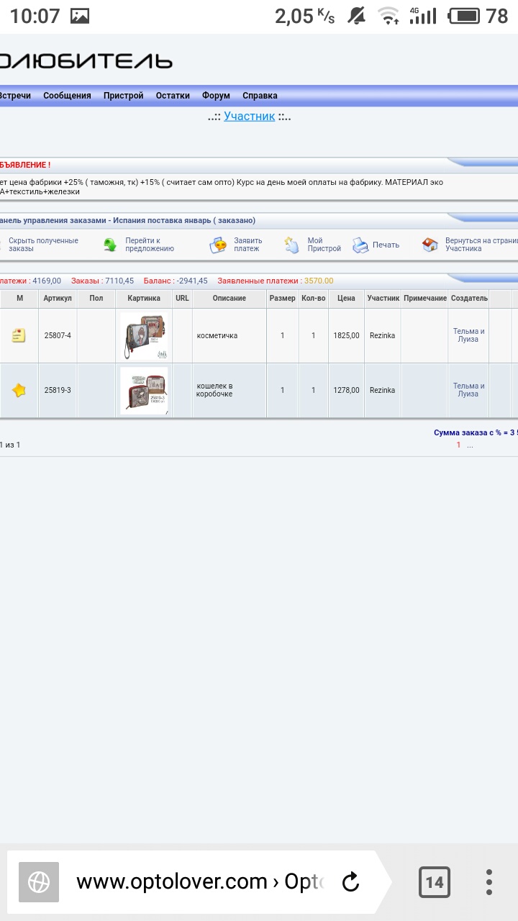This screenshot has height=921, width=518.
Task: Select 'Остатки' in the navigation bar
Action: coord(173,96)
